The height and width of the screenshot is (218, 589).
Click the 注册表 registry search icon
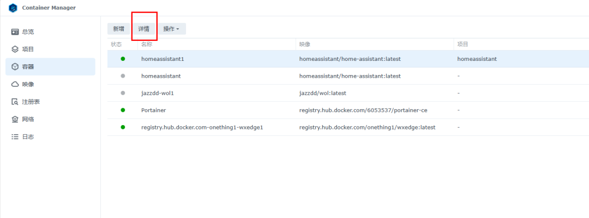(x=15, y=102)
